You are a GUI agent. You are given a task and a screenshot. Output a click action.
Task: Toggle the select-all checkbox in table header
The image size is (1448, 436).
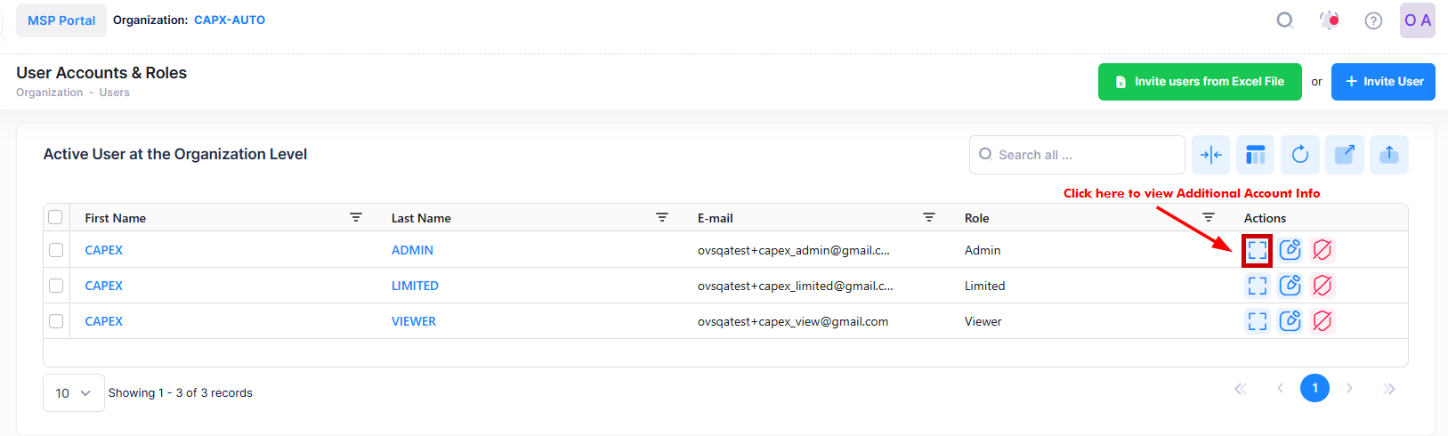(x=55, y=217)
